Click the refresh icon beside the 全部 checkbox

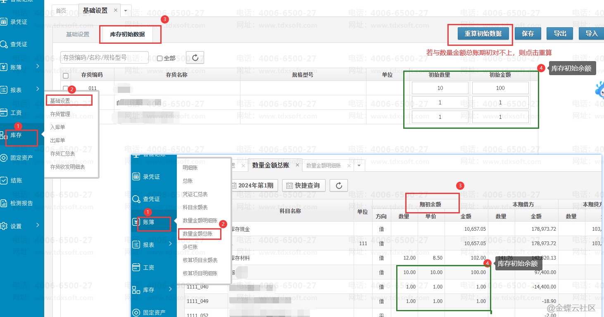(x=195, y=58)
